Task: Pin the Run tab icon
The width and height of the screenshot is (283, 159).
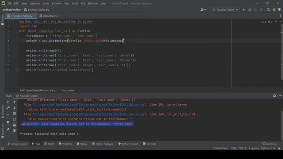Action: [8, 129]
